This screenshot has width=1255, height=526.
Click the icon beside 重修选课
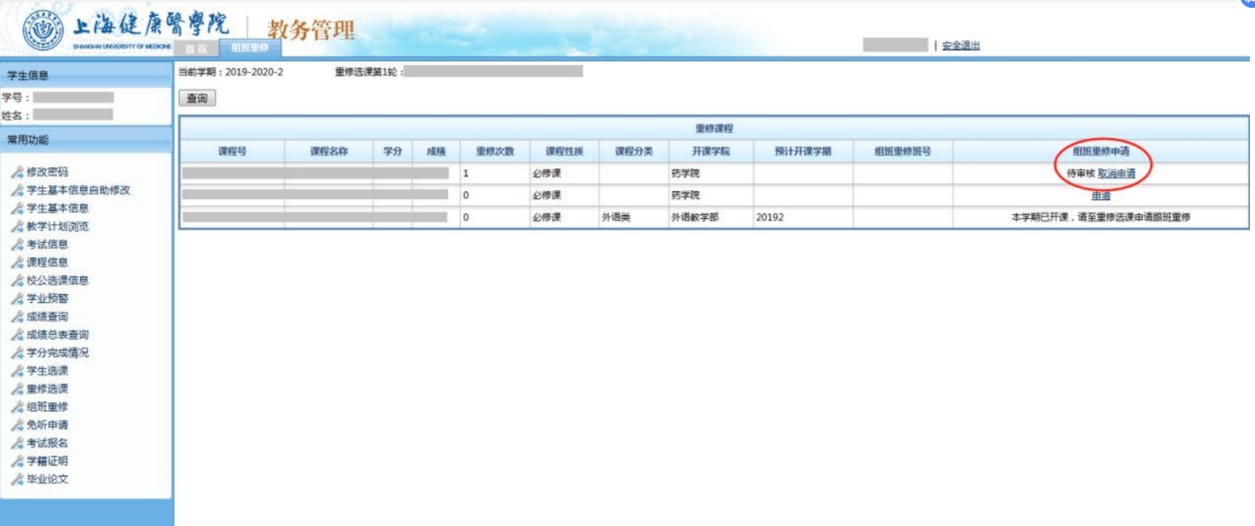17,389
